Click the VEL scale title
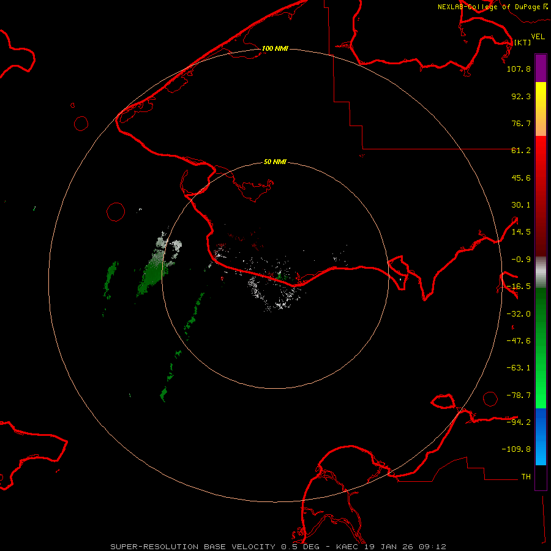Viewport: 551px width, 551px height. [538, 37]
